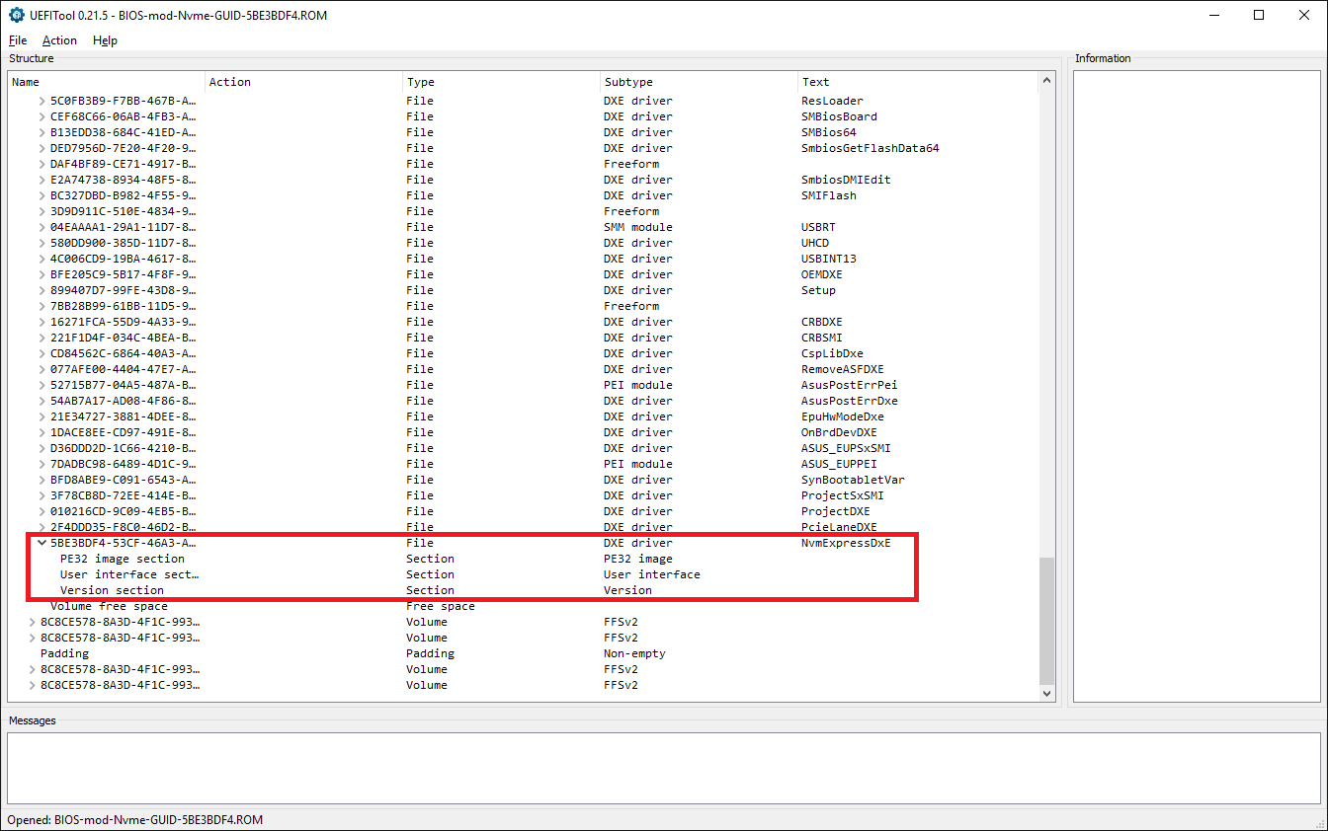Select the 7DADBC98-6489-4D1C file row
This screenshot has height=831, width=1328.
click(524, 464)
